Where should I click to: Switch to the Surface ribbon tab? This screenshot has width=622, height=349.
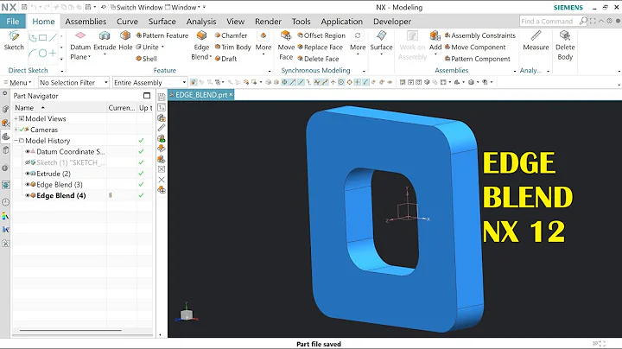coord(162,22)
